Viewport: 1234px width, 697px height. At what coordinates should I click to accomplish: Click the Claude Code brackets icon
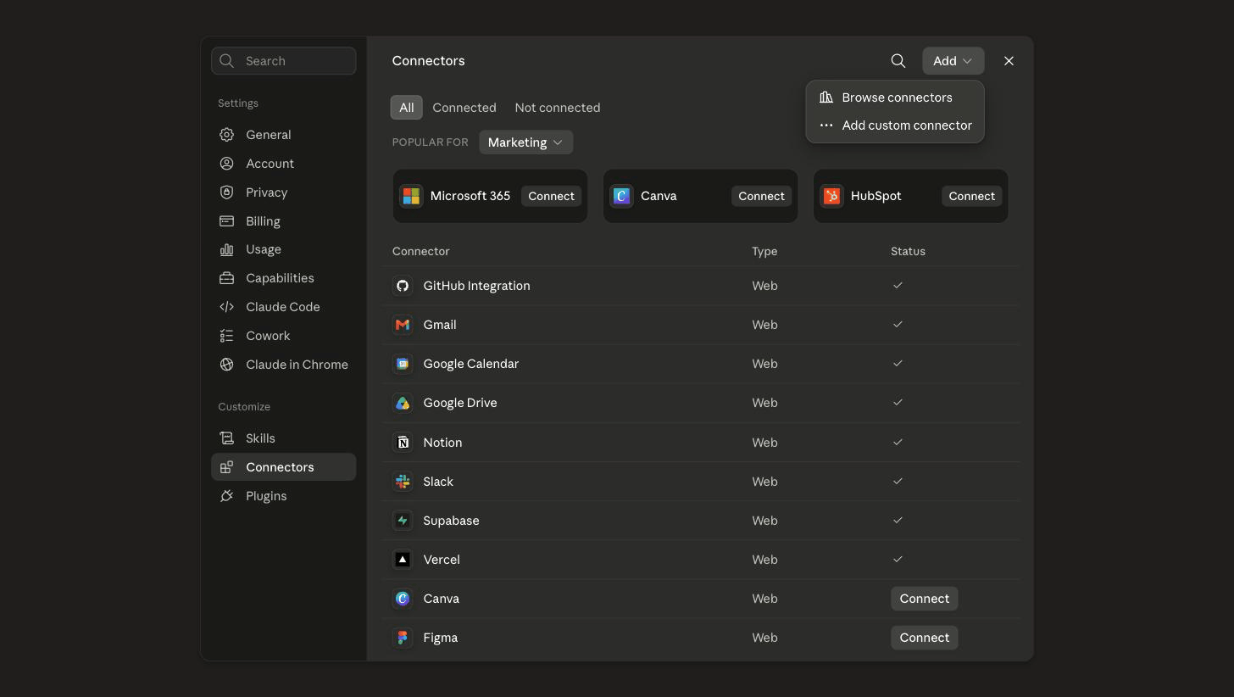coord(226,307)
